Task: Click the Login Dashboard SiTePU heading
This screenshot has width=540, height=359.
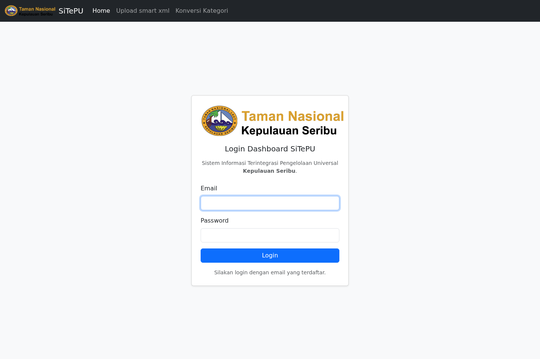Action: 270,149
